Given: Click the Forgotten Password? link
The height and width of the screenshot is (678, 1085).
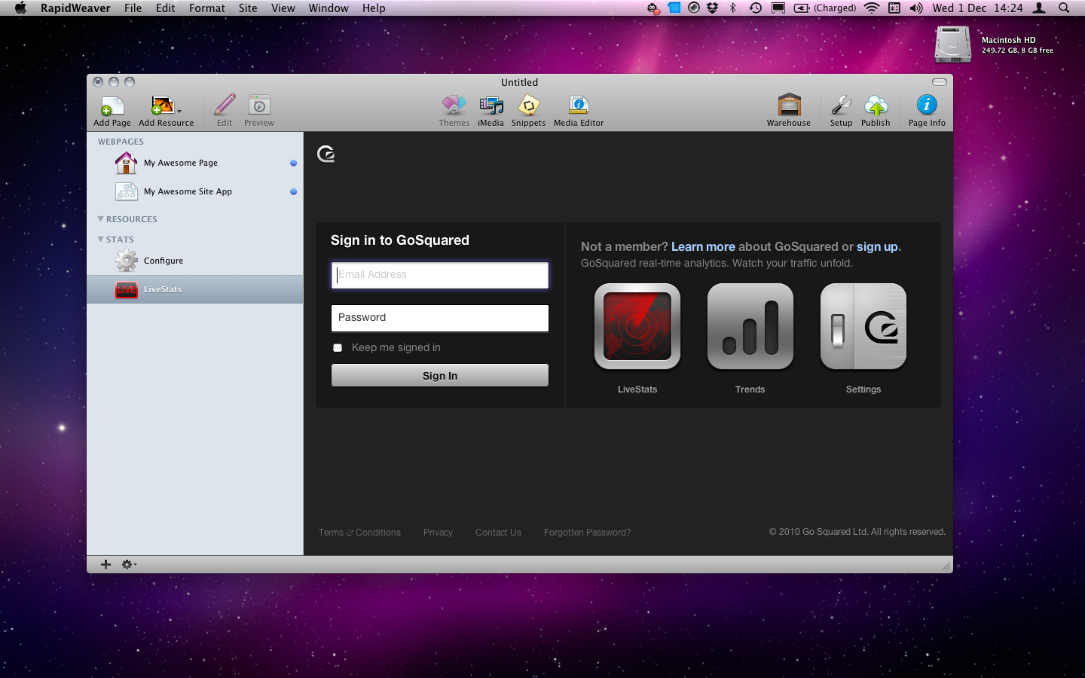Looking at the screenshot, I should click(587, 533).
